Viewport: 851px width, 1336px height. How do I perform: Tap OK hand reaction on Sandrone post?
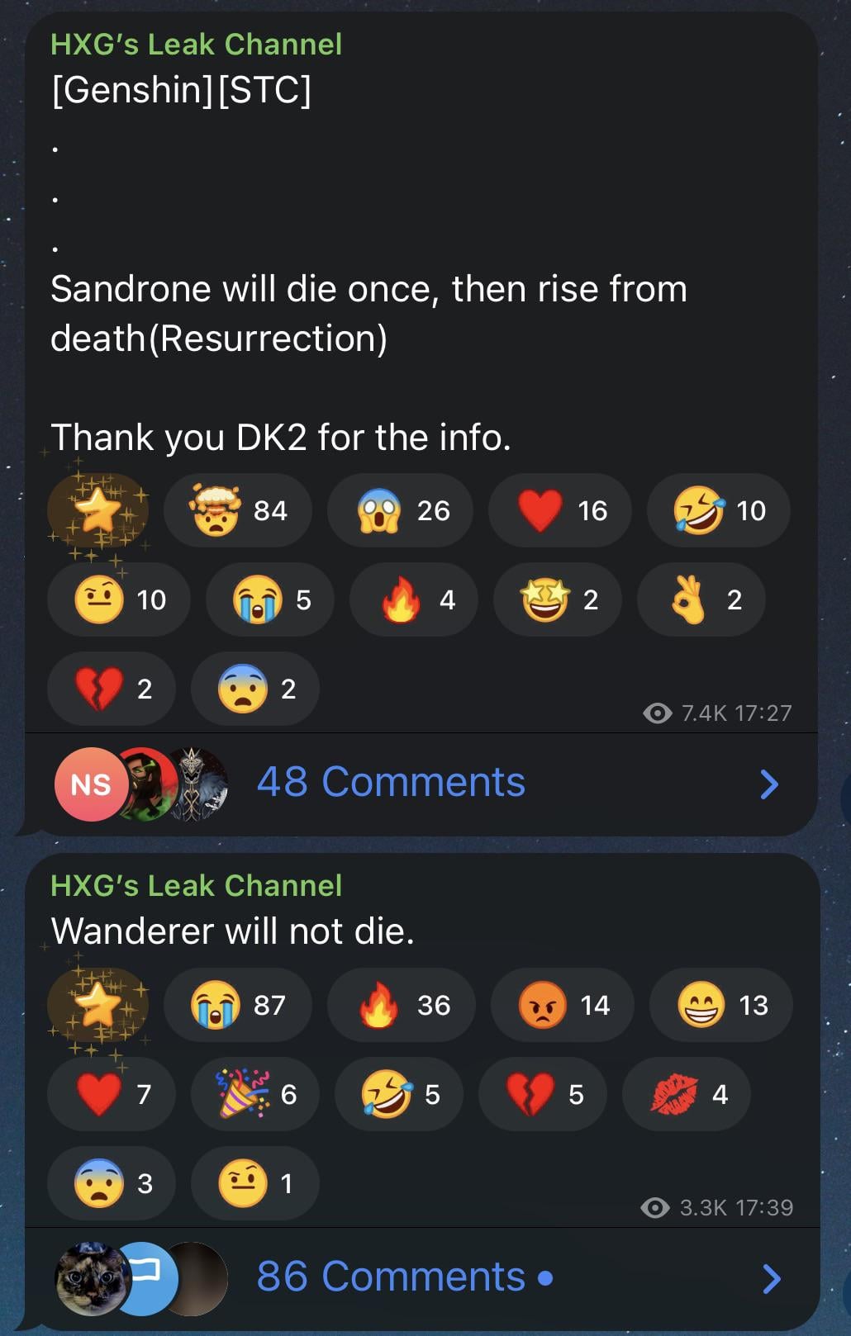(x=701, y=600)
